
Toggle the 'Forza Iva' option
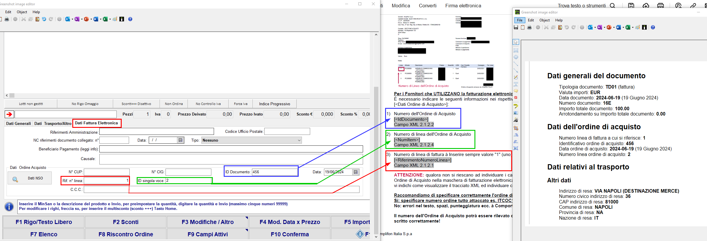240,104
